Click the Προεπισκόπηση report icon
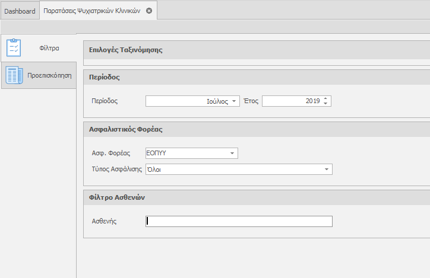 click(14, 76)
